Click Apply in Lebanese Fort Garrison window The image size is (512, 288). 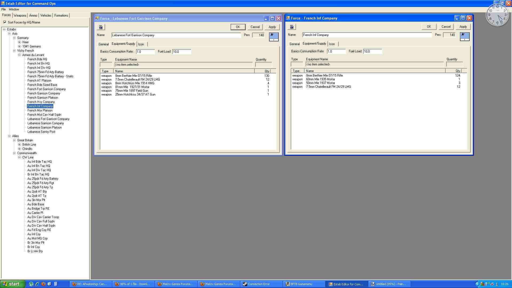click(x=272, y=27)
